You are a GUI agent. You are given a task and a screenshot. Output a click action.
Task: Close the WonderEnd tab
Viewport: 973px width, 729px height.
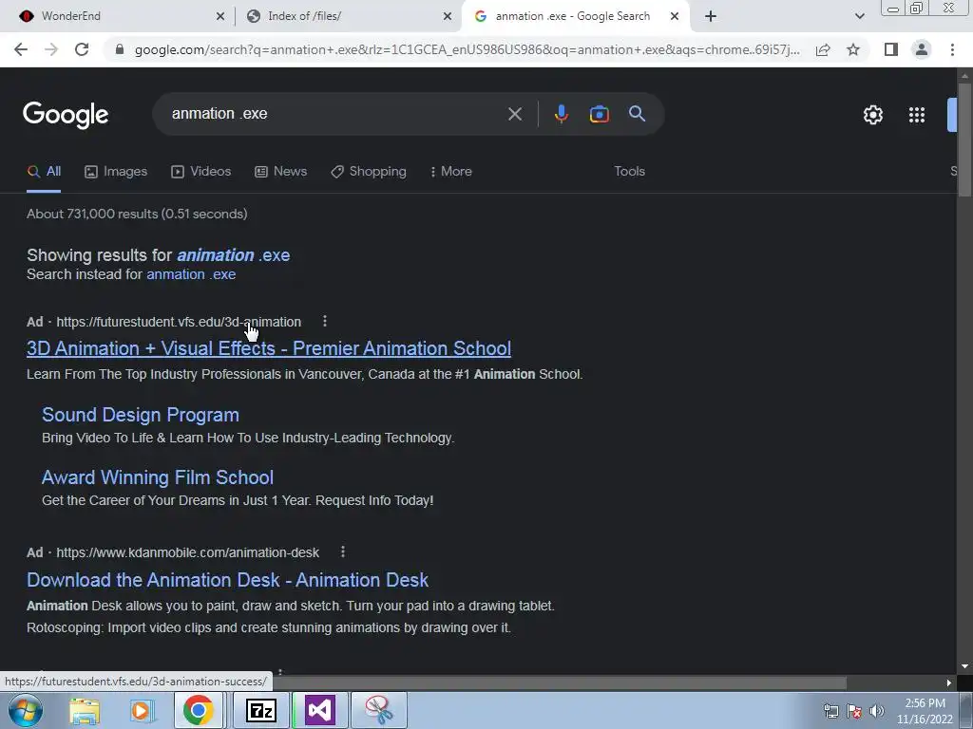coord(220,17)
